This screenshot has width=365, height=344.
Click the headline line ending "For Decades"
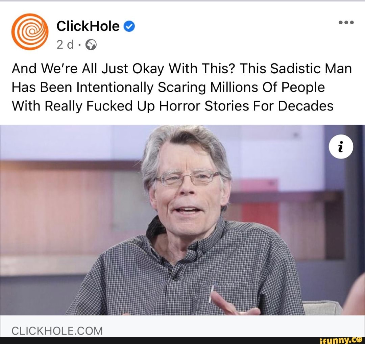pos(172,106)
